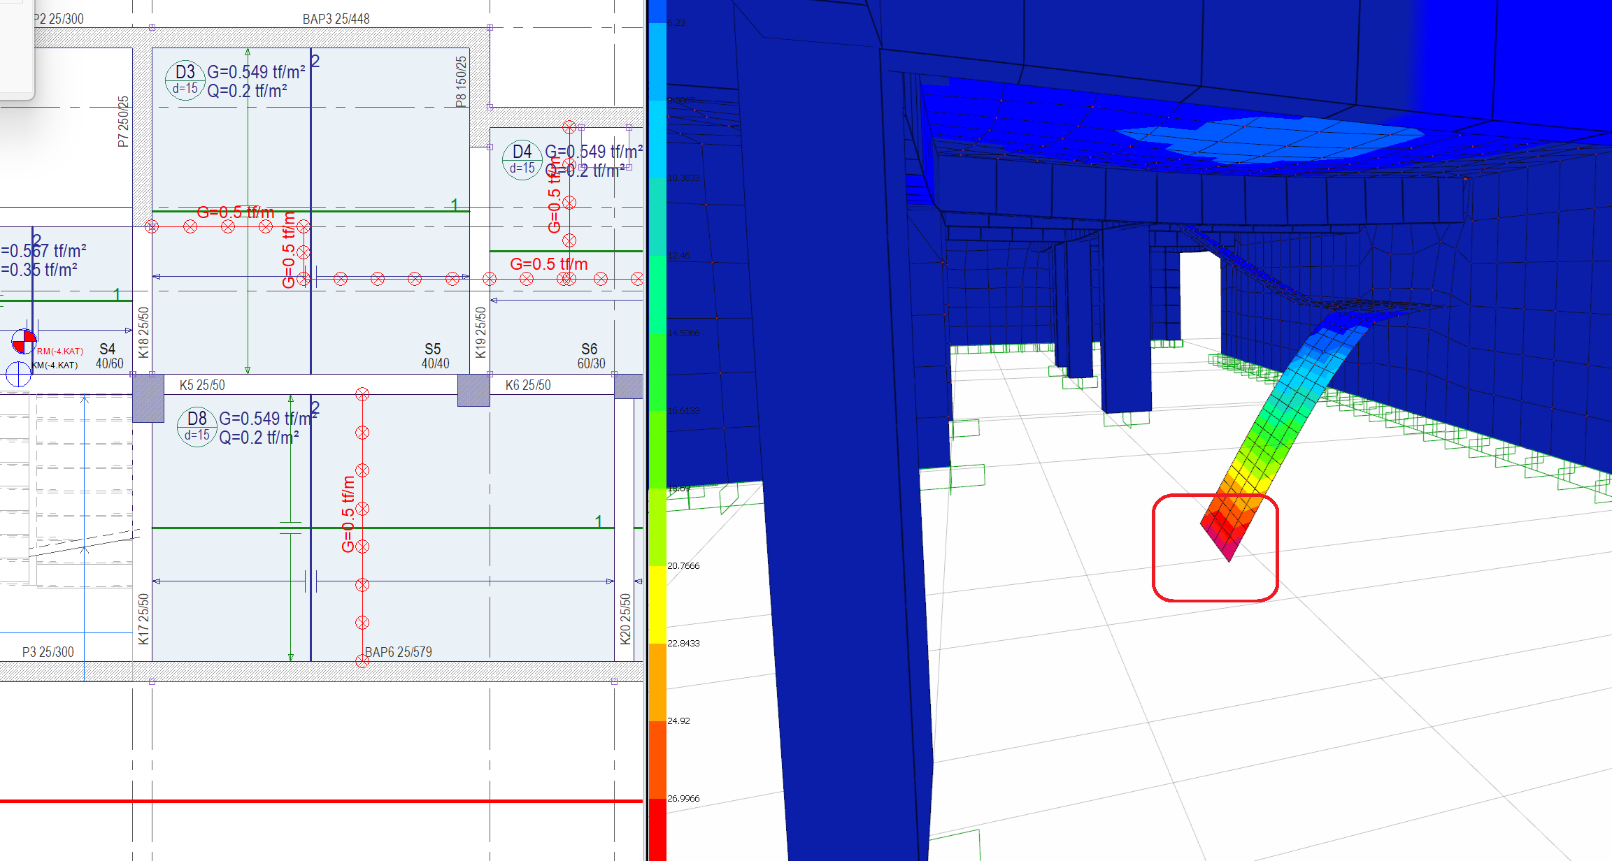1612x861 pixels.
Task: Click D3 load text G=0.549 tf/m²
Action: pos(256,72)
